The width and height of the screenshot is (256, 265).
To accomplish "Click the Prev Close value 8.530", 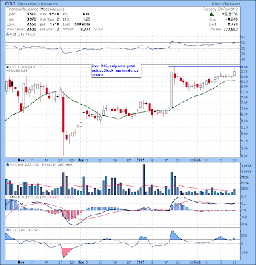I will (31, 29).
